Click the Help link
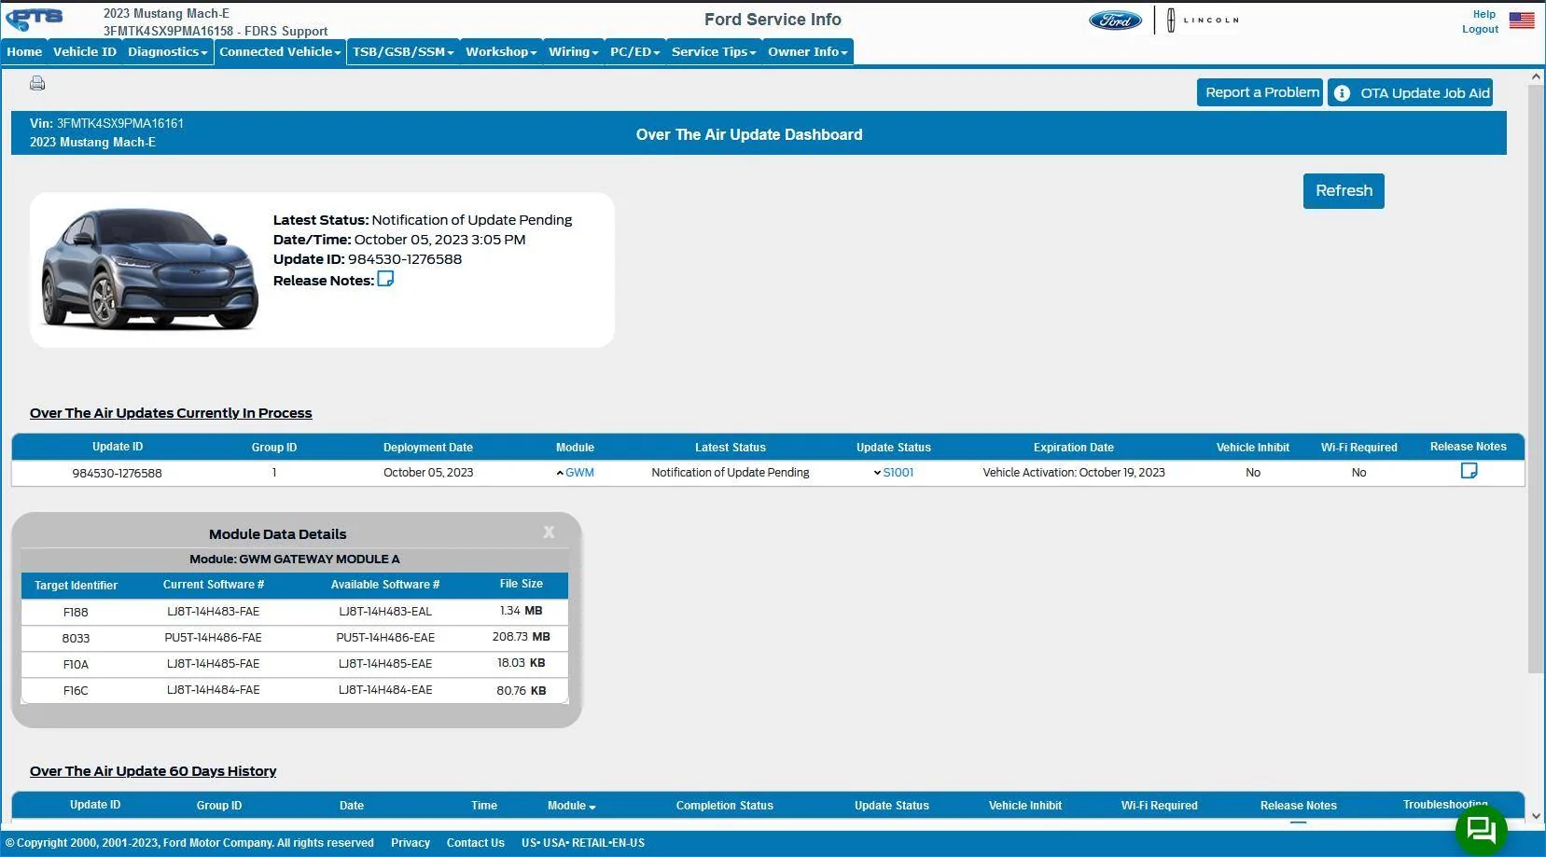Viewport: 1546px width, 857px height. click(1483, 14)
